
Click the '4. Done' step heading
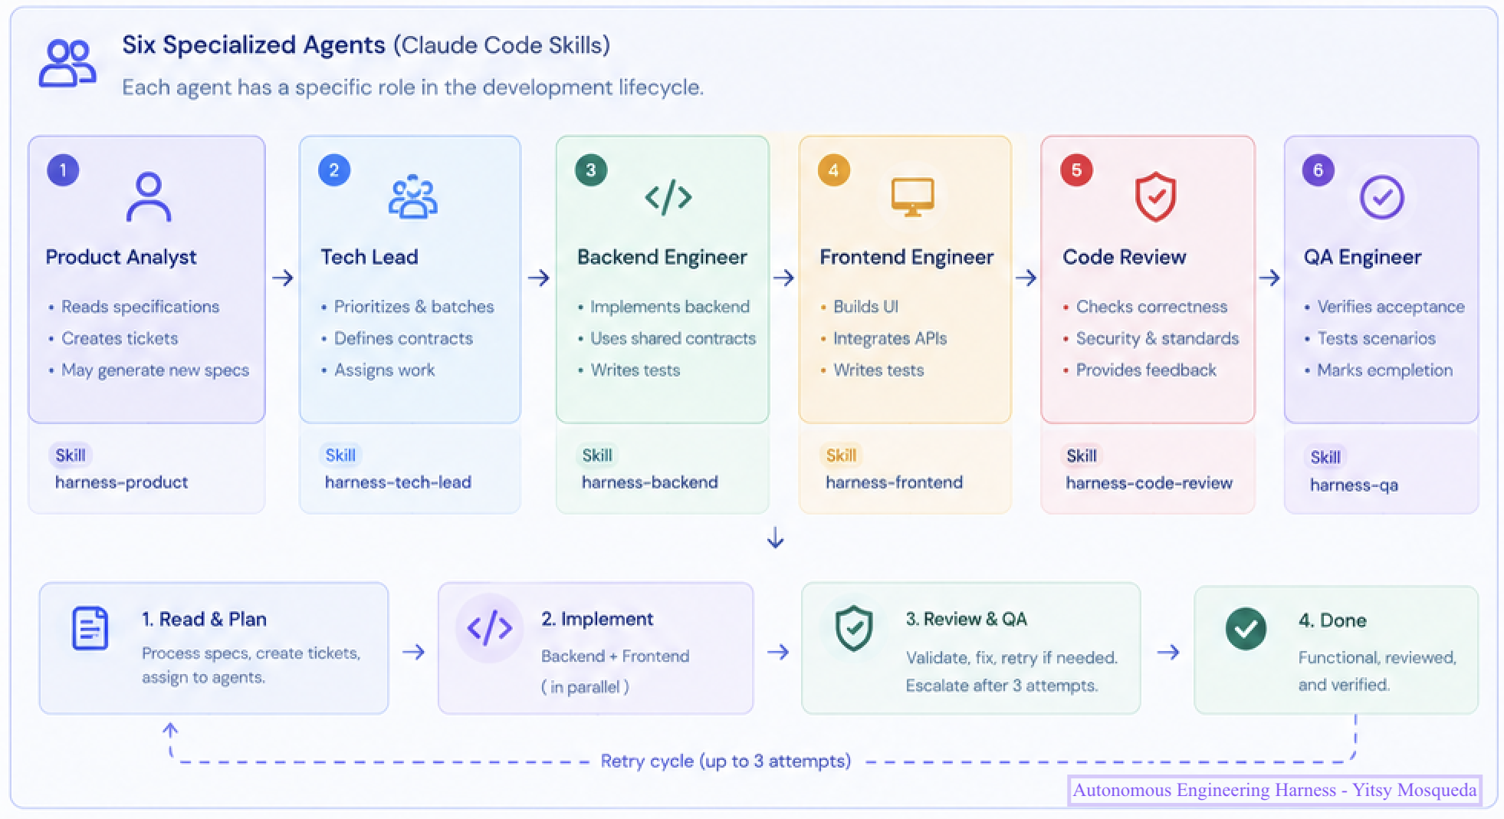[1332, 620]
